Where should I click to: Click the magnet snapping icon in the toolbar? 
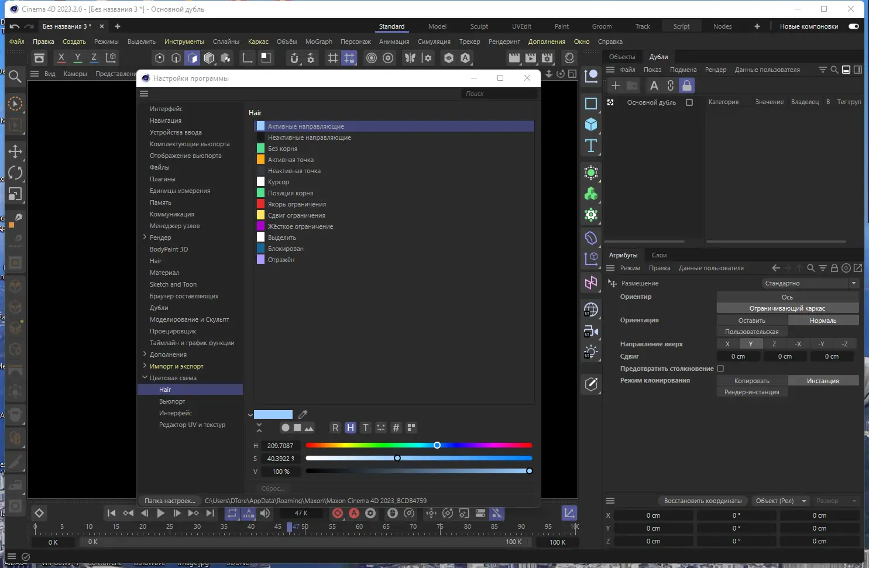[294, 58]
